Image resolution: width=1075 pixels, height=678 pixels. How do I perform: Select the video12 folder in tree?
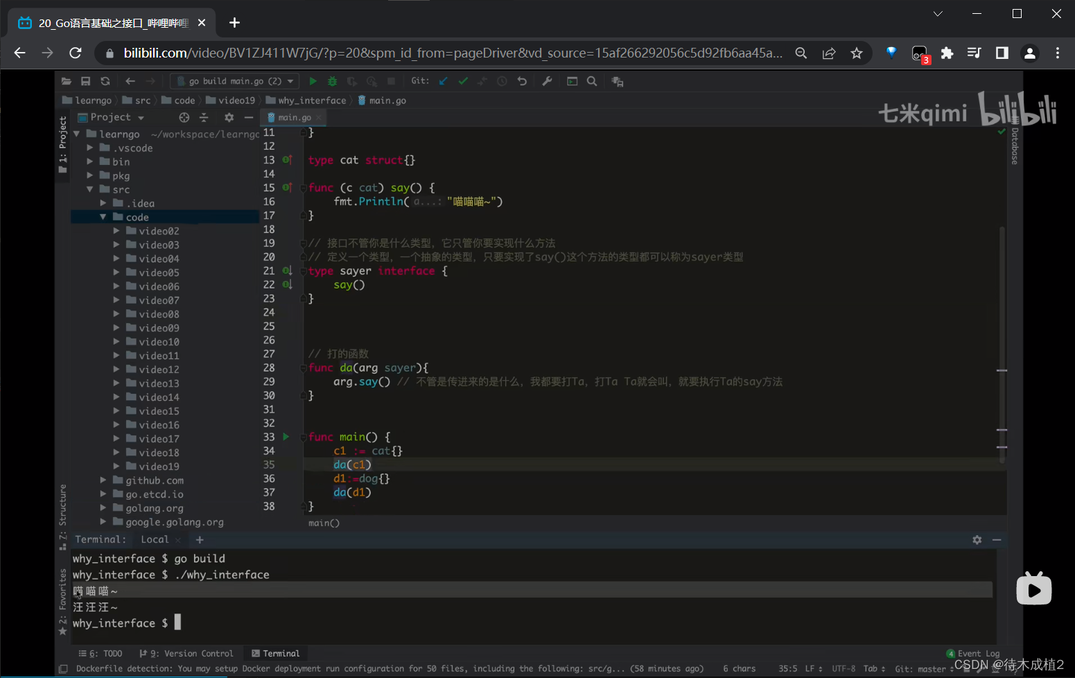159,370
